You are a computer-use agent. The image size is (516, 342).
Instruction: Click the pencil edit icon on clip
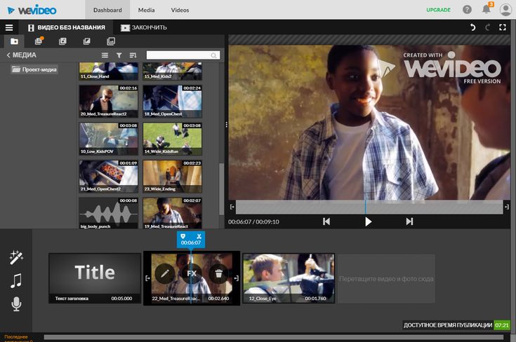(x=165, y=273)
